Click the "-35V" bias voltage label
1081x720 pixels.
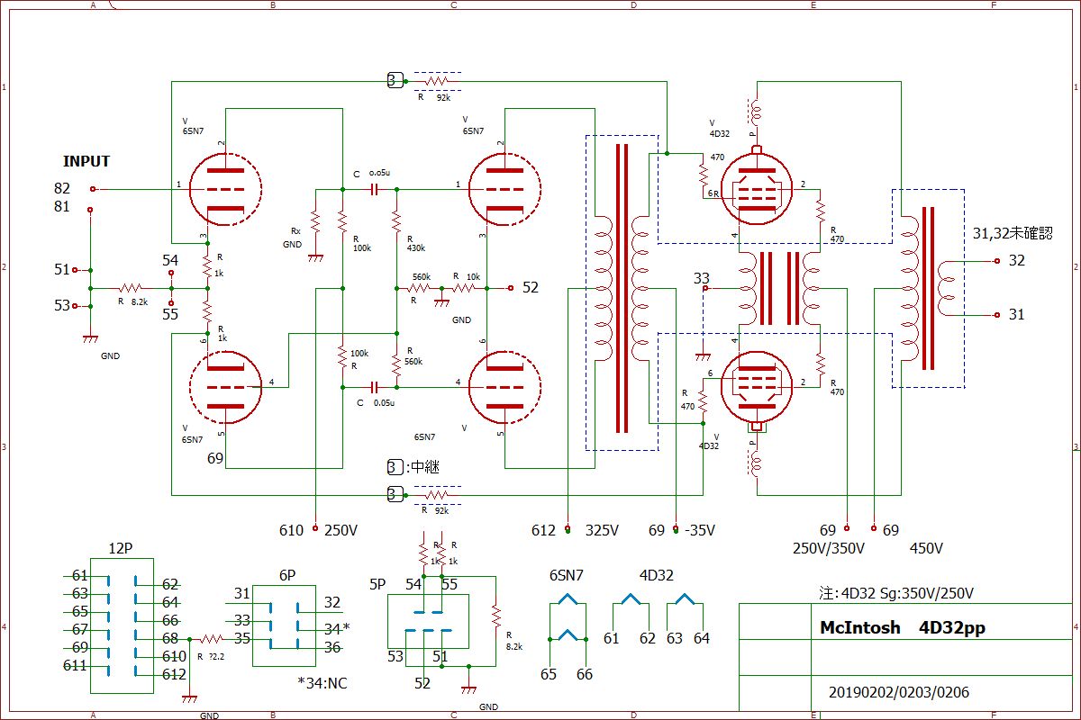[x=699, y=531]
